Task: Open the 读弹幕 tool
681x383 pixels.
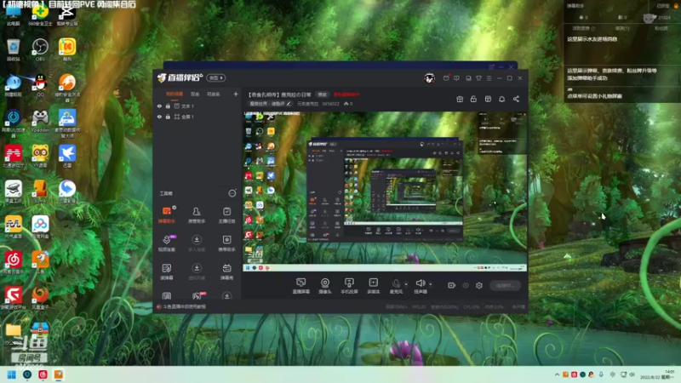Action: point(166,272)
